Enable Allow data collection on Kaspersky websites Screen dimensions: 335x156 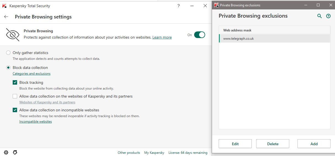click(15, 96)
